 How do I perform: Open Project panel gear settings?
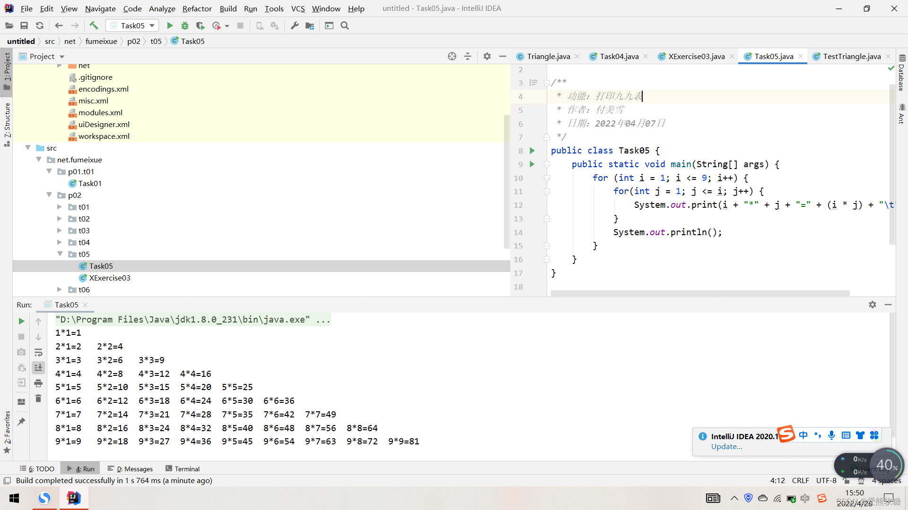pos(487,56)
